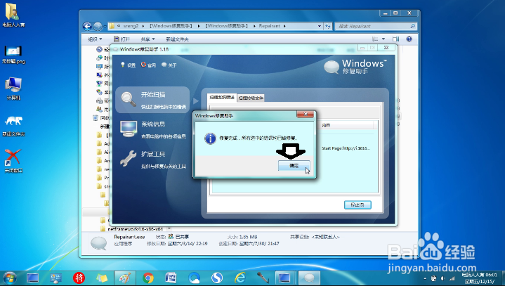Viewport: 505px width, 286px height.
Task: Click the 确定 button in the dialog
Action: point(294,166)
